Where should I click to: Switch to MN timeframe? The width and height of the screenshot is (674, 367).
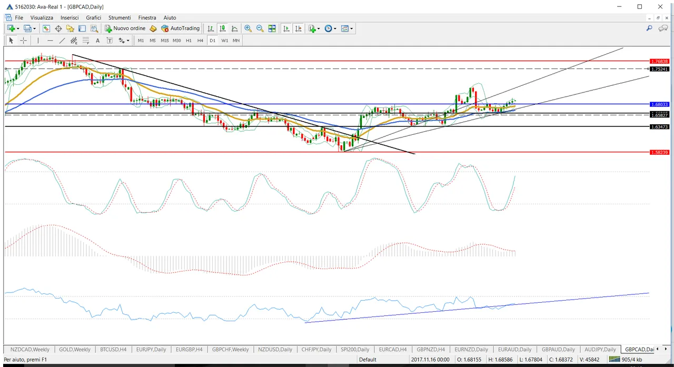pyautogui.click(x=236, y=41)
